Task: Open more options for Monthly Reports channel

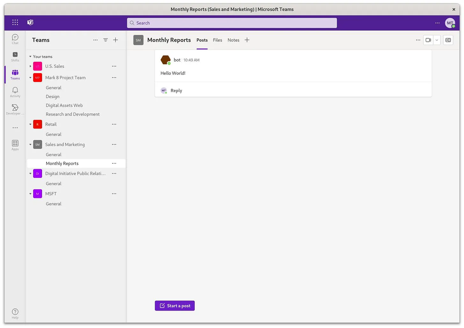Action: (x=114, y=164)
